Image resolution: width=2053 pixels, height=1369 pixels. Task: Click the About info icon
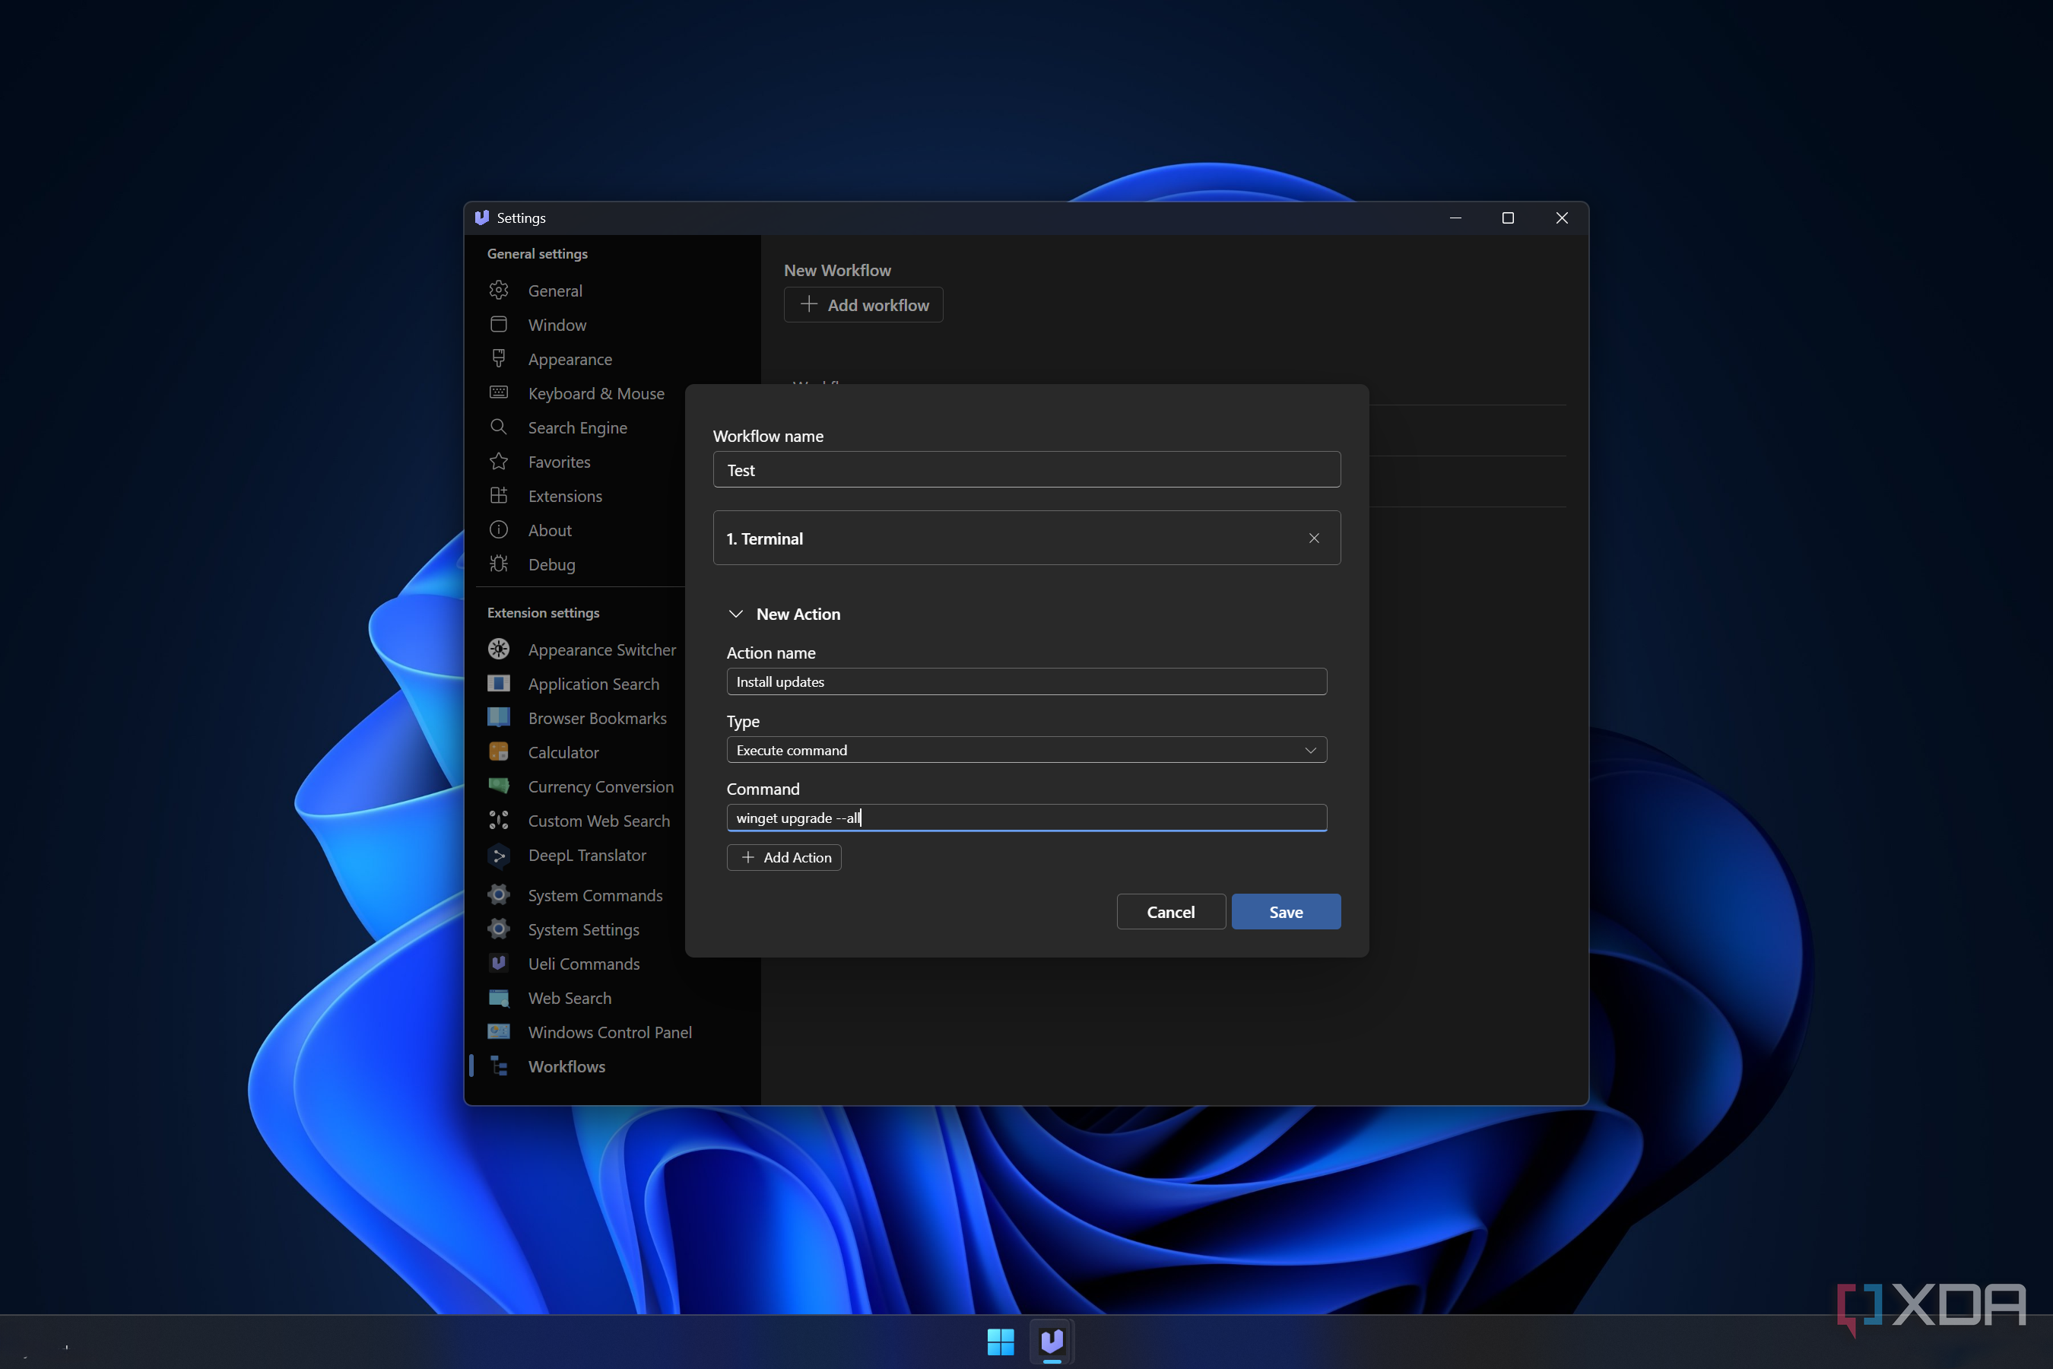(x=498, y=530)
